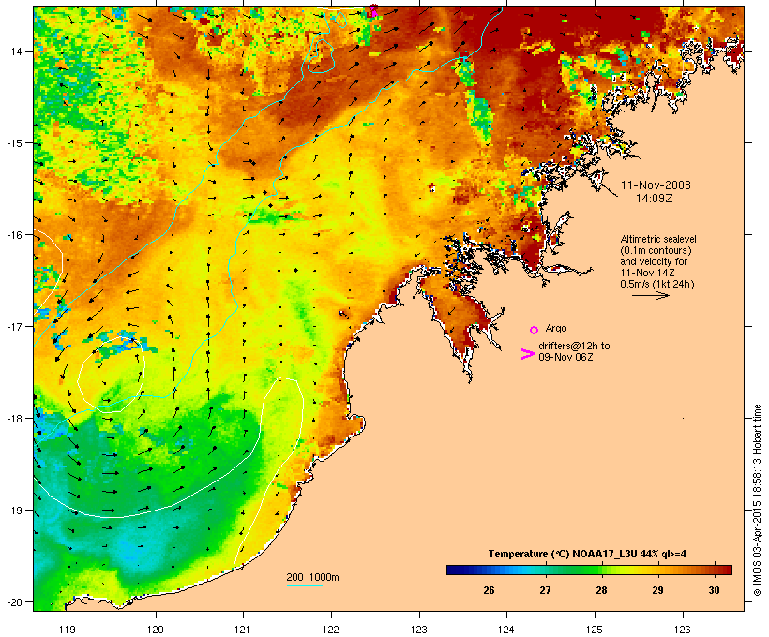The height and width of the screenshot is (637, 769).
Task: Click the latitude axis label '-14'
Action: pos(13,51)
